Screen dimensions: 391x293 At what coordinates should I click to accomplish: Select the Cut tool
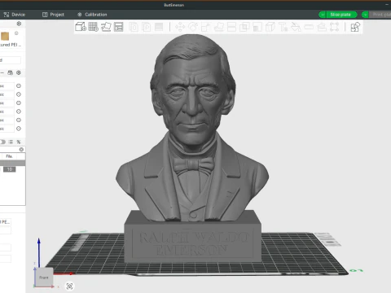click(x=231, y=27)
